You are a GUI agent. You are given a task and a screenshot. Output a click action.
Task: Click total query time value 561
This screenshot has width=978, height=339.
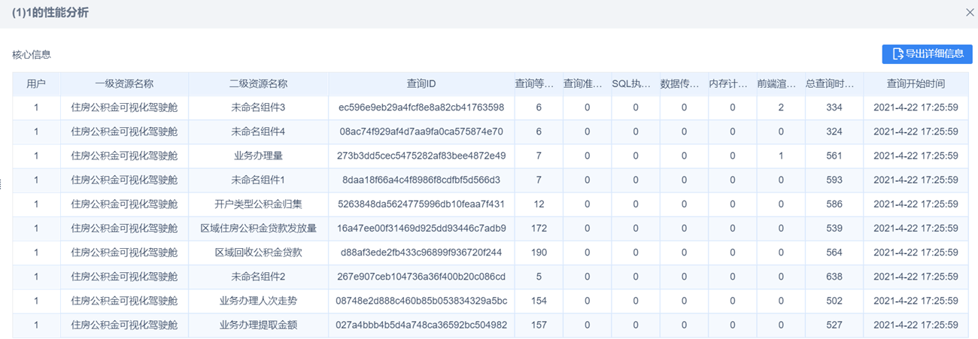click(834, 156)
